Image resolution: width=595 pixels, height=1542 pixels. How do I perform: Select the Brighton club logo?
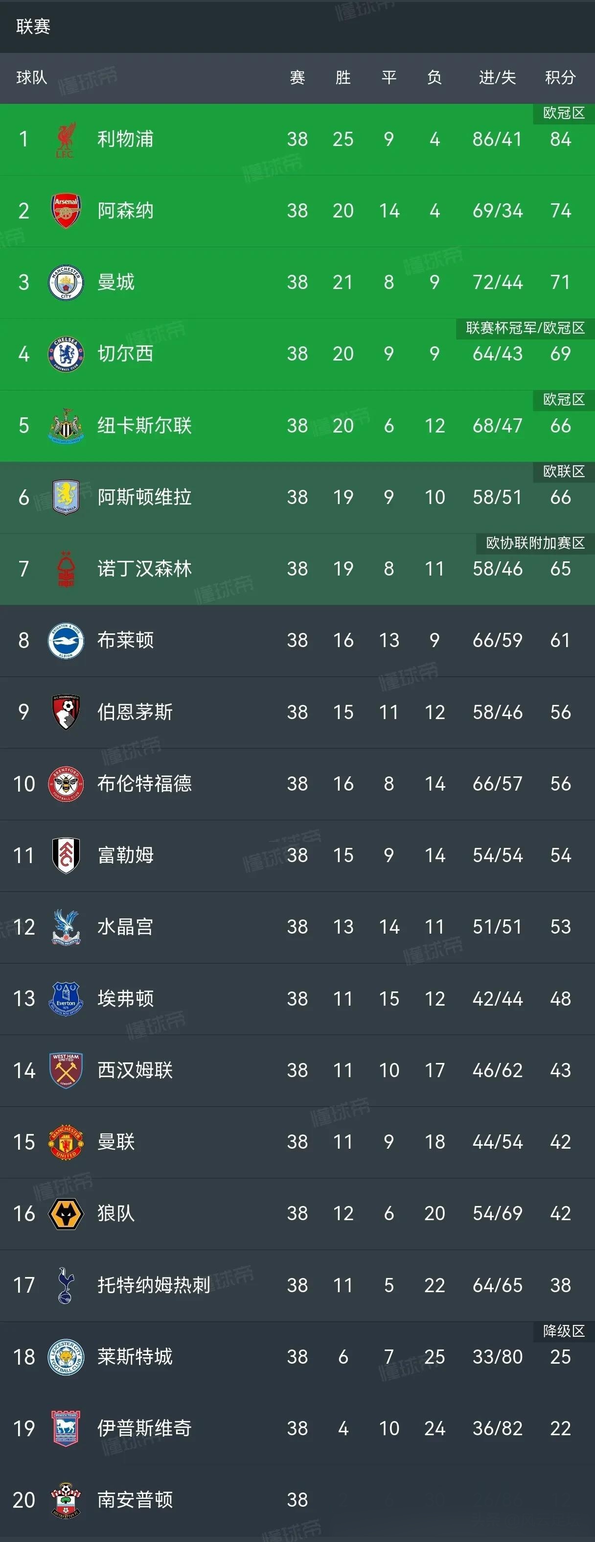(66, 640)
